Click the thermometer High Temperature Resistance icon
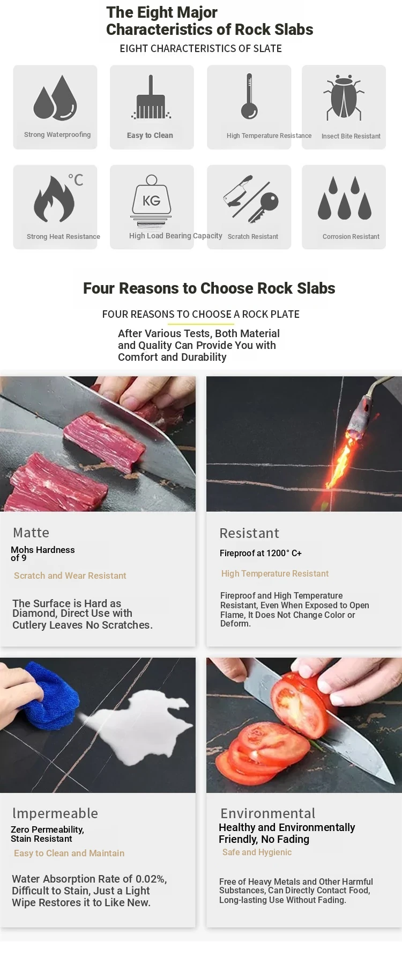 click(x=249, y=96)
